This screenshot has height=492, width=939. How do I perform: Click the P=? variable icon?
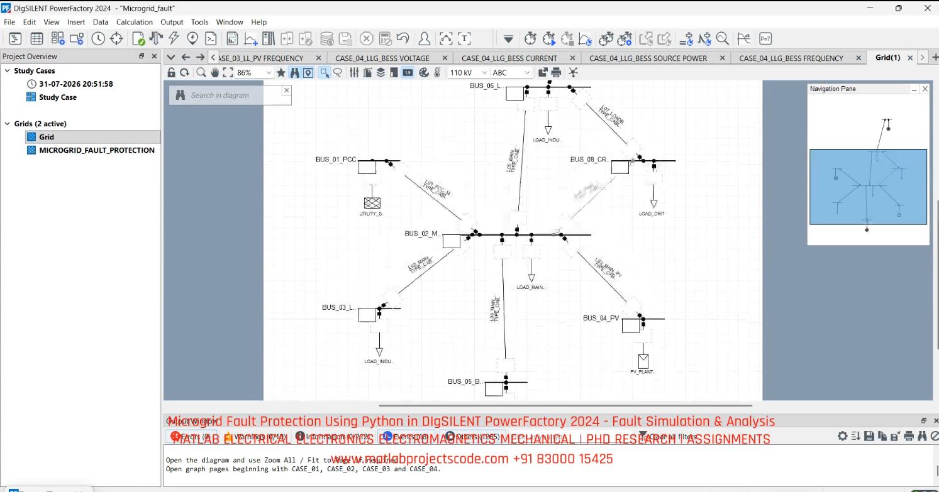[765, 38]
